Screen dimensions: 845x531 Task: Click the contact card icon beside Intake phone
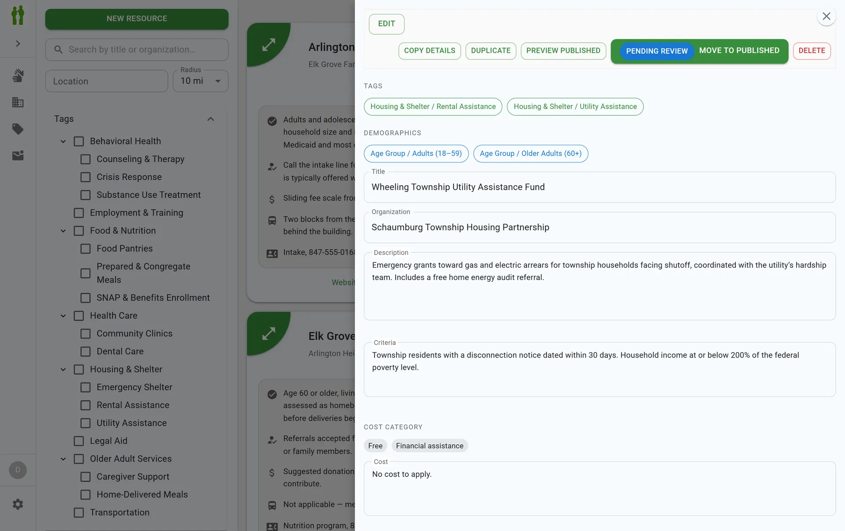point(272,254)
